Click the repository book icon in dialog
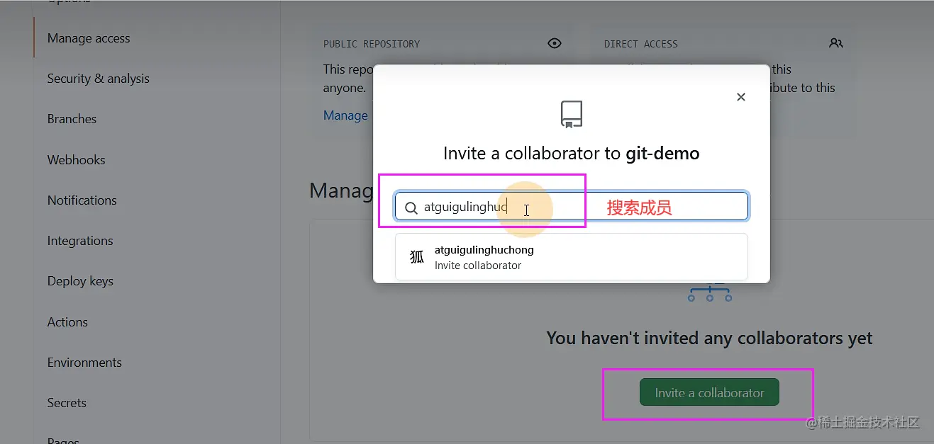The height and width of the screenshot is (444, 934). [x=572, y=114]
